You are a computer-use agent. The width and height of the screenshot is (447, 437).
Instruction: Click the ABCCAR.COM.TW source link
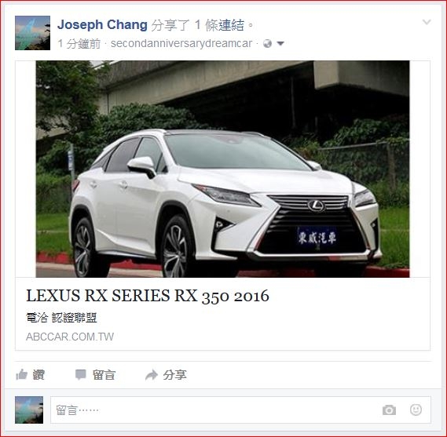pos(70,337)
